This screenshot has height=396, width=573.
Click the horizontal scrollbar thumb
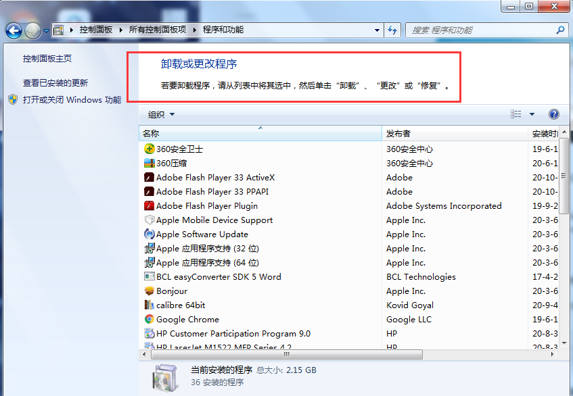pos(285,354)
